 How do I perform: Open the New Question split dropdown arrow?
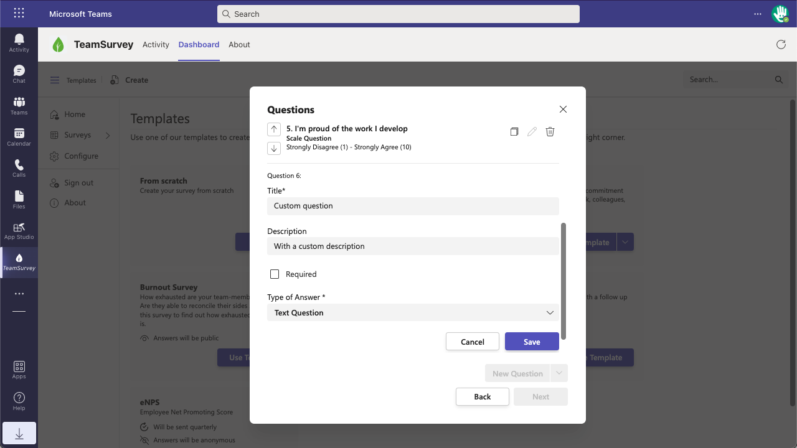559,373
